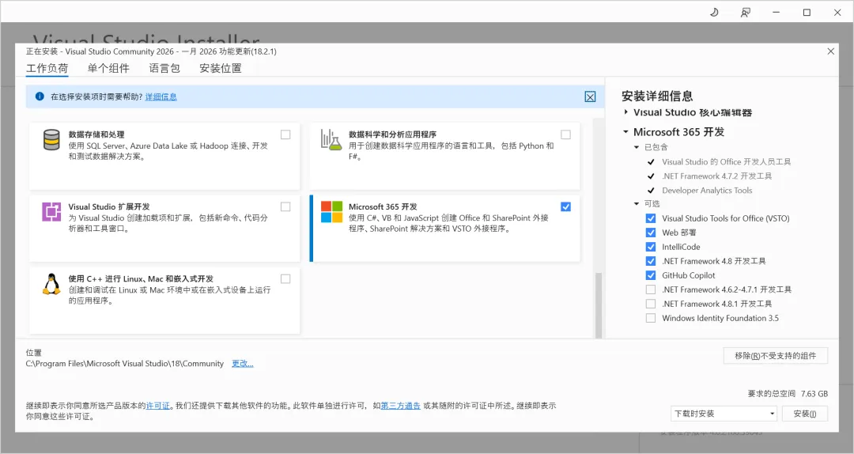Screen dimensions: 854x454
Task: Click the 更改... location link
Action: pos(243,364)
